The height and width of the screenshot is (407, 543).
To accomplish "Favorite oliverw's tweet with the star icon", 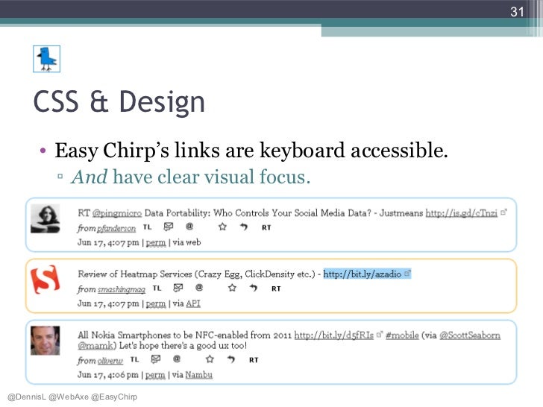I will [210, 359].
